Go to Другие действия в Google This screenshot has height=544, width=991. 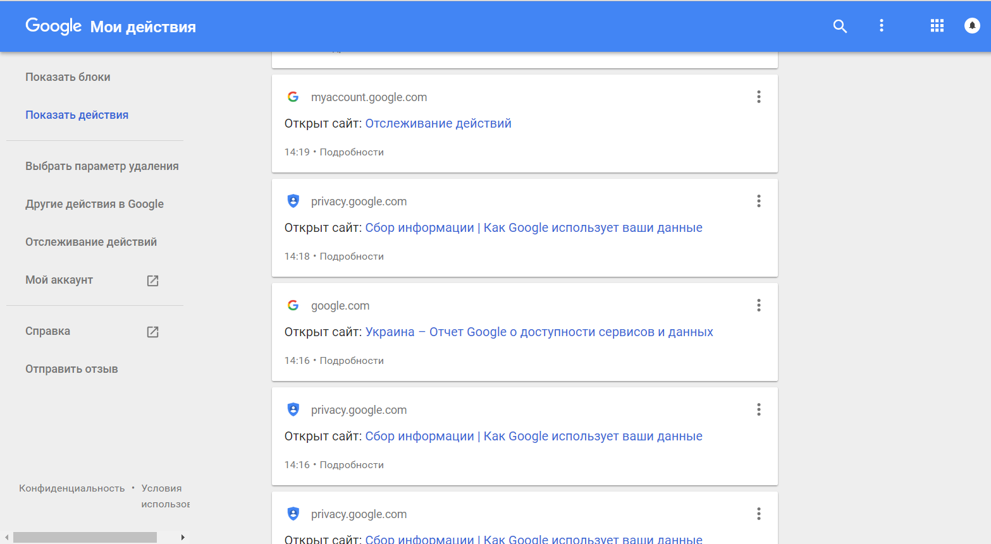[94, 204]
